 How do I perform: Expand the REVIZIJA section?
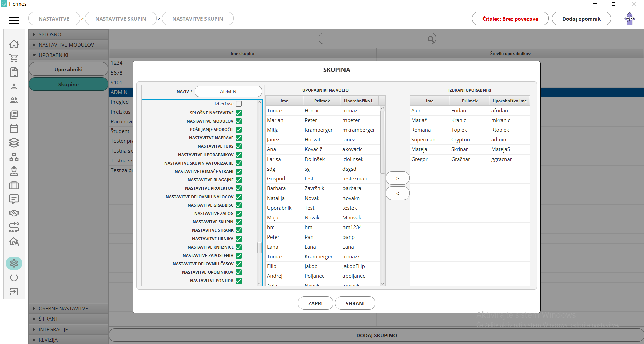pos(68,340)
